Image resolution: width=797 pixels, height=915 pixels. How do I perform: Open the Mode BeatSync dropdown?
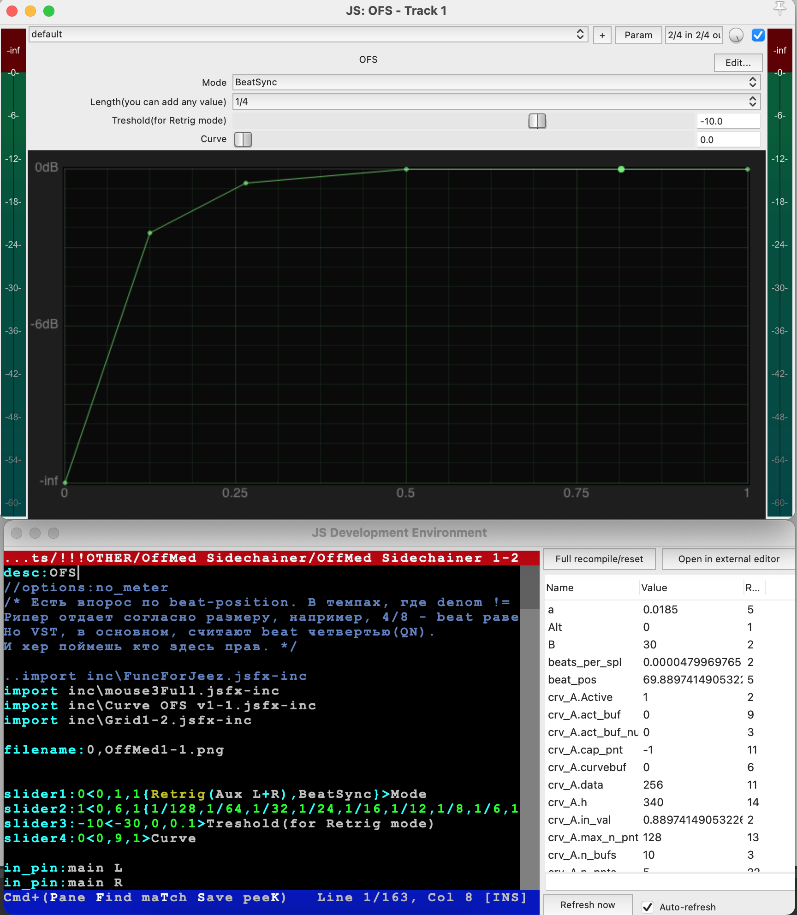pyautogui.click(x=496, y=82)
